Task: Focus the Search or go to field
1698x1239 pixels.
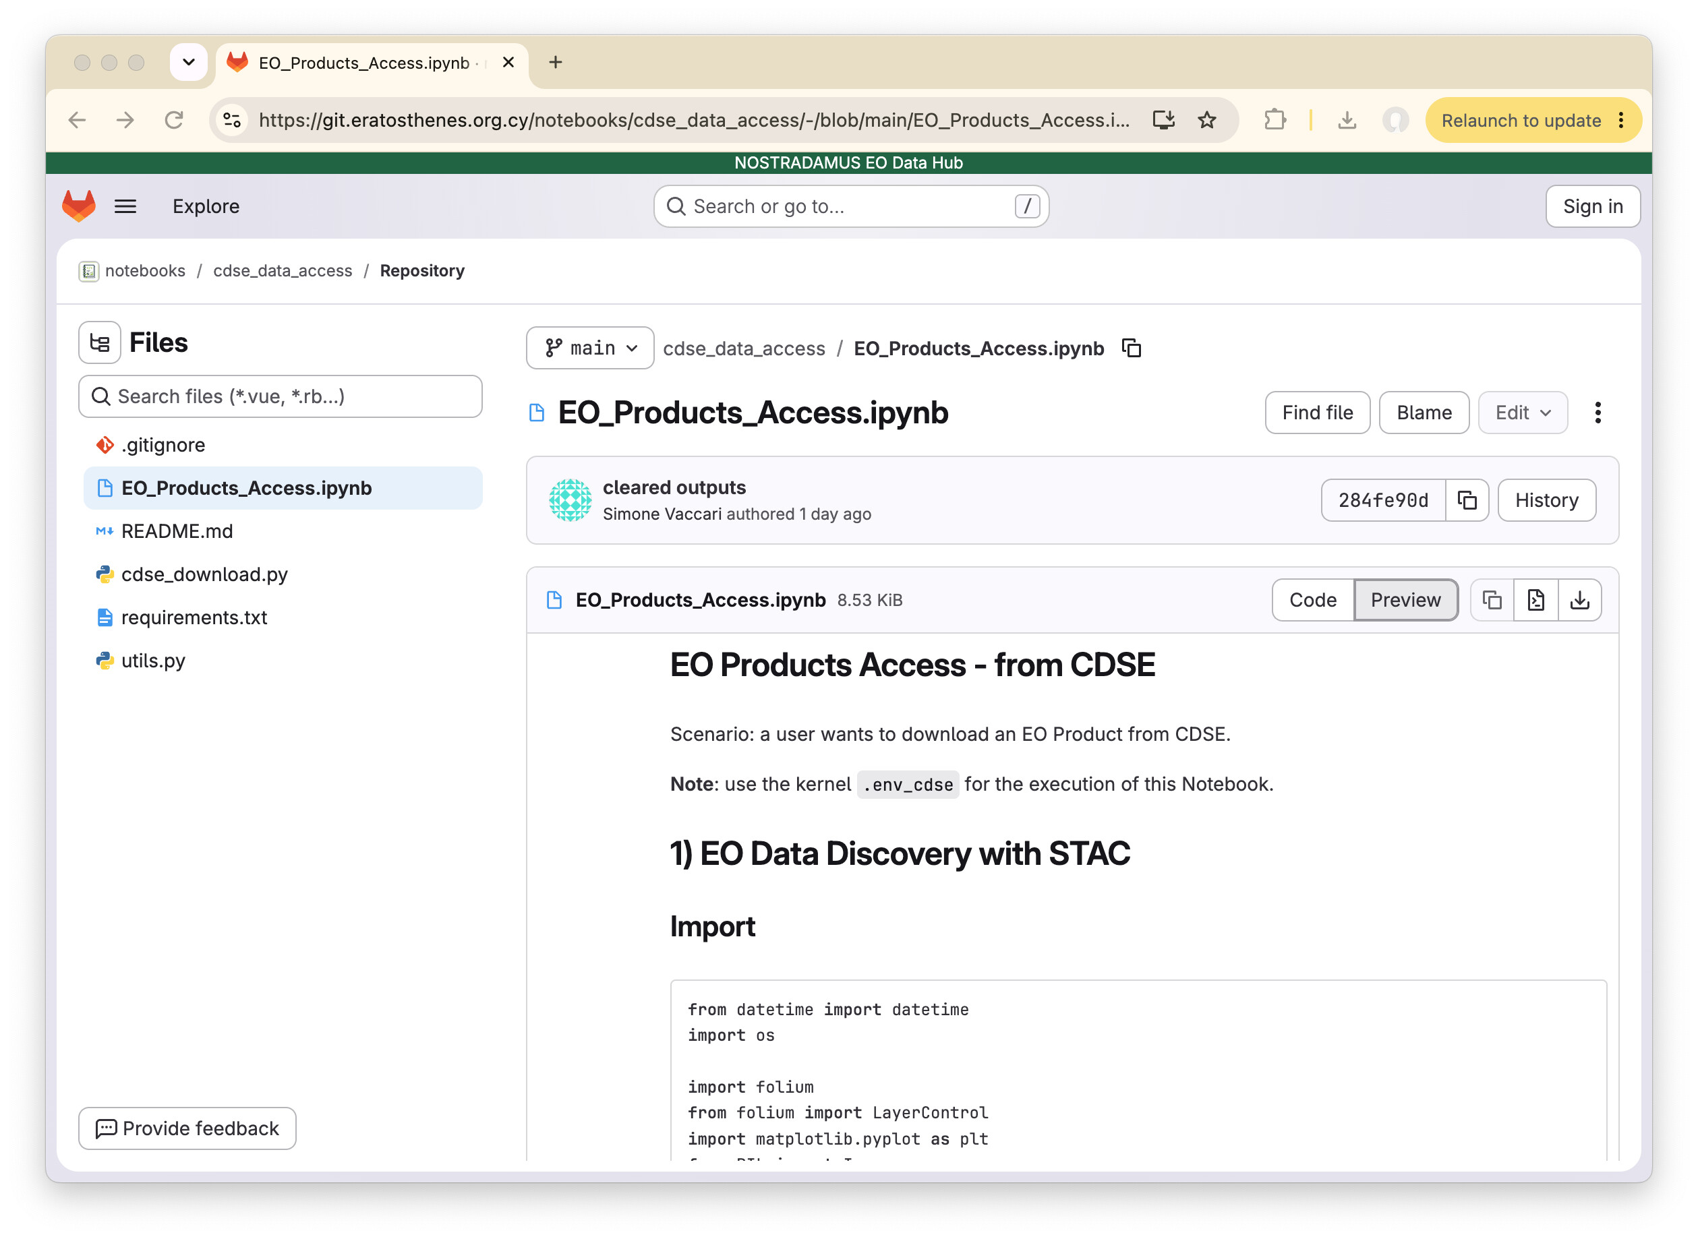Action: point(851,206)
